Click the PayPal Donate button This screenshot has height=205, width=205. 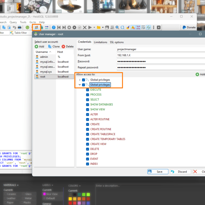[189, 27]
